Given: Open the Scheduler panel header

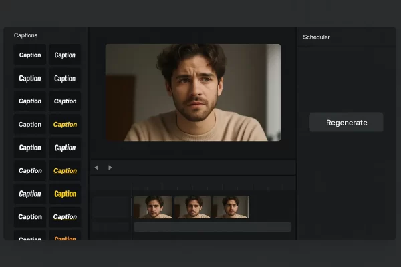Looking at the screenshot, I should point(316,37).
